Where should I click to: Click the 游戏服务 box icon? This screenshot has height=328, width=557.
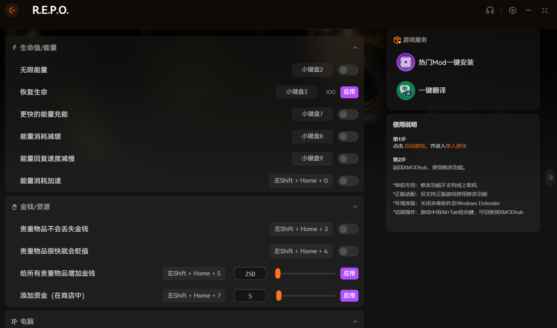tap(397, 40)
